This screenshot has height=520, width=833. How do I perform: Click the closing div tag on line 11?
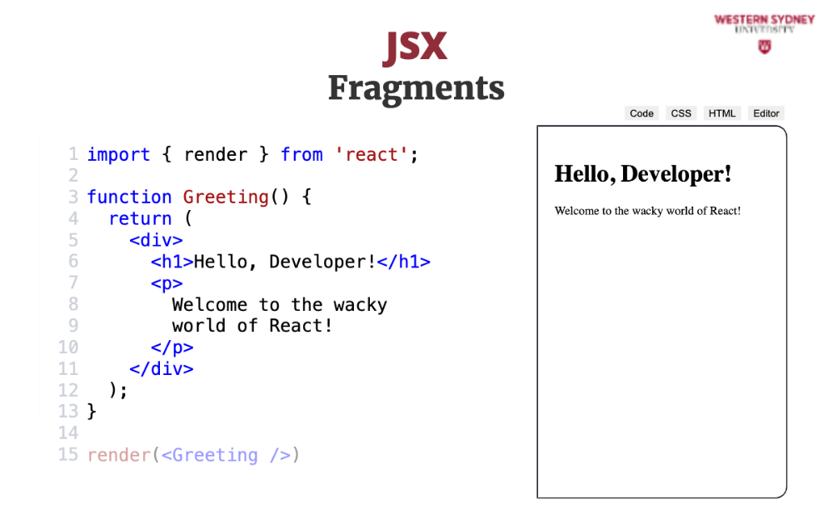162,369
